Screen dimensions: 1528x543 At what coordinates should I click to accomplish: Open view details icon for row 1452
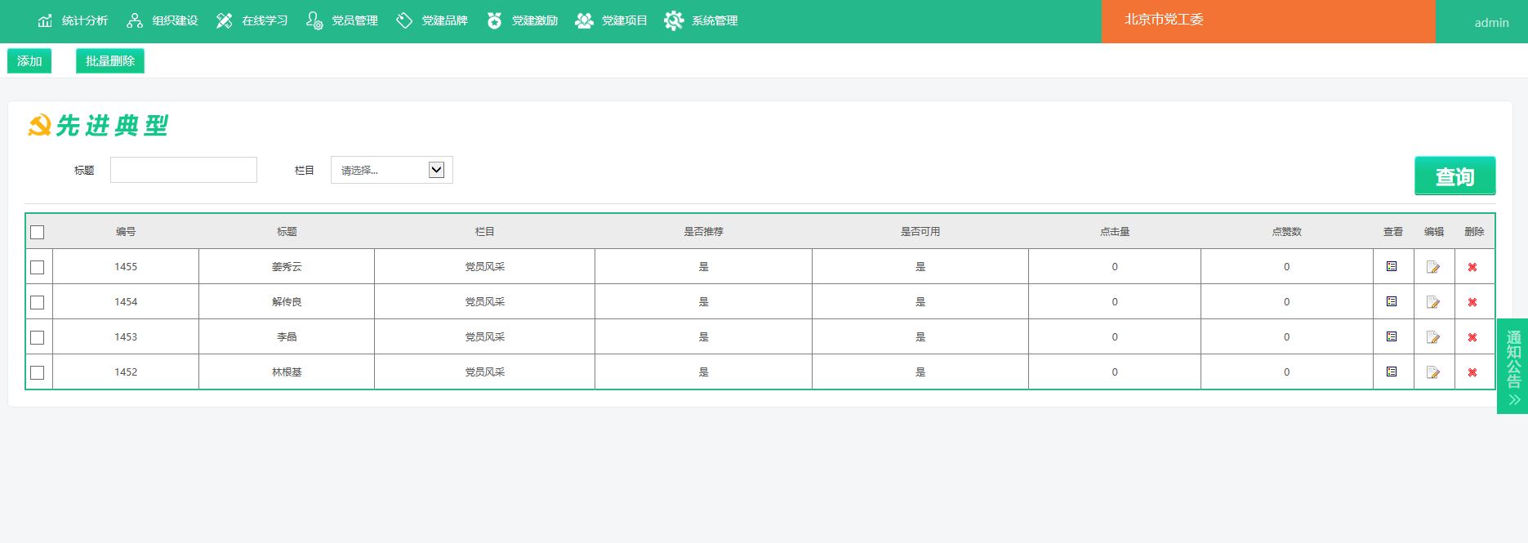click(1392, 372)
